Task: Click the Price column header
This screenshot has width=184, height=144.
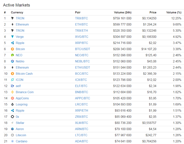Action: pos(153,12)
